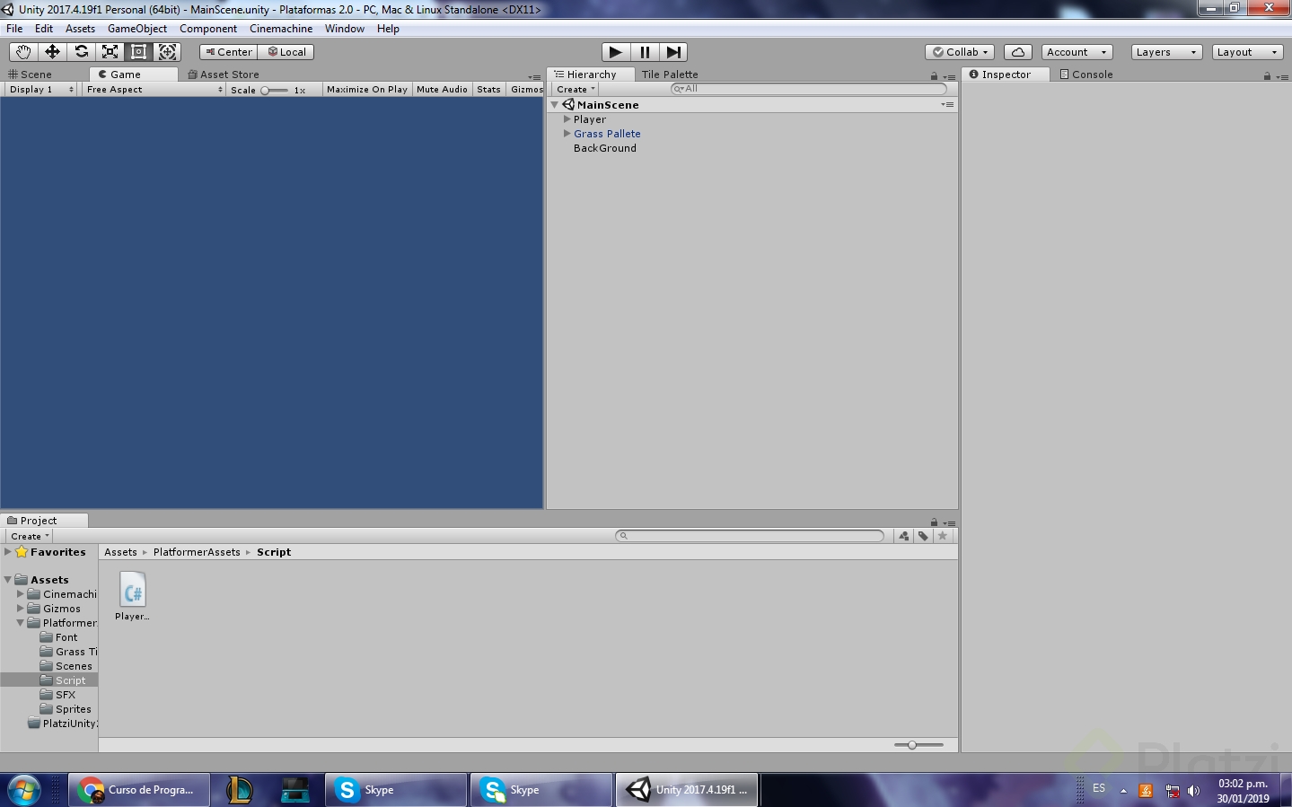Toggle Gizmos in Game view

[x=526, y=90]
